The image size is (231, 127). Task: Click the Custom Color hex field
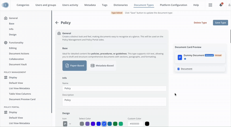pos(135,124)
